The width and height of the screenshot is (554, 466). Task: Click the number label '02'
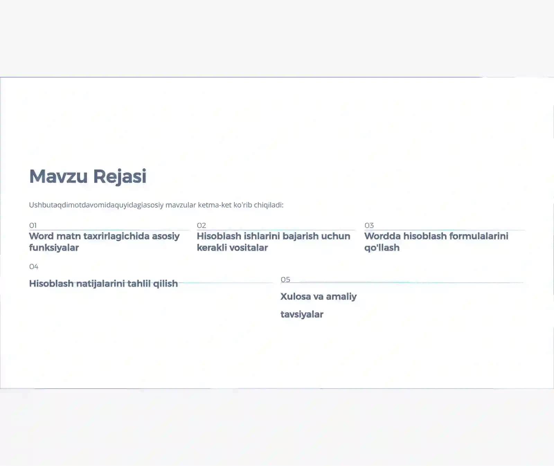coord(202,225)
